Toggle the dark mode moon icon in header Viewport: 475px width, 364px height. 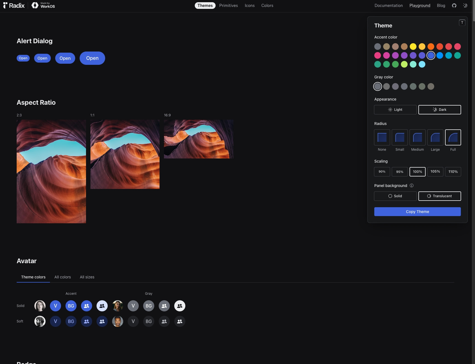465,6
